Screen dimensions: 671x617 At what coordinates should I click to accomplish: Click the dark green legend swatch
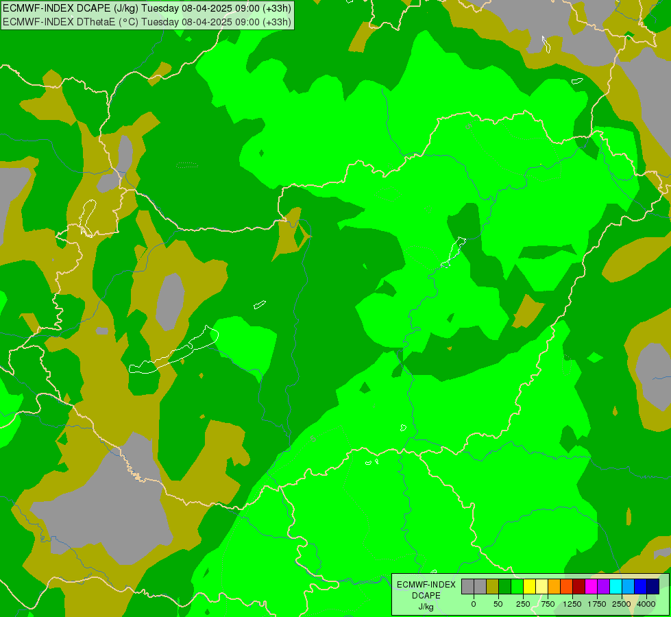coord(505,587)
